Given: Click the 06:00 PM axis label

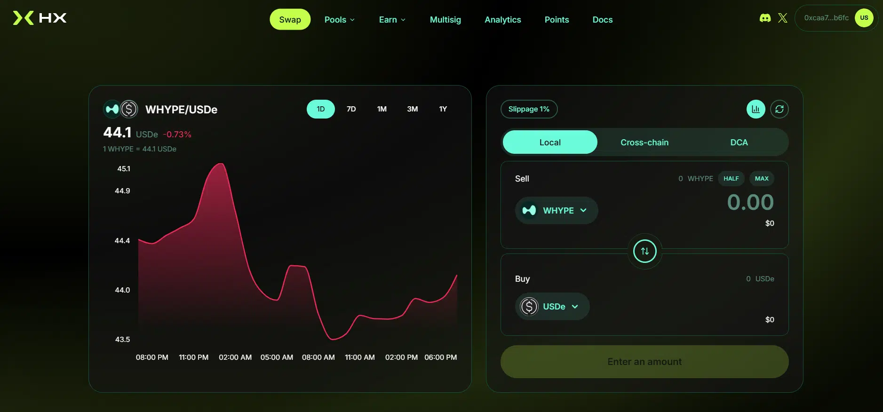Looking at the screenshot, I should point(441,357).
